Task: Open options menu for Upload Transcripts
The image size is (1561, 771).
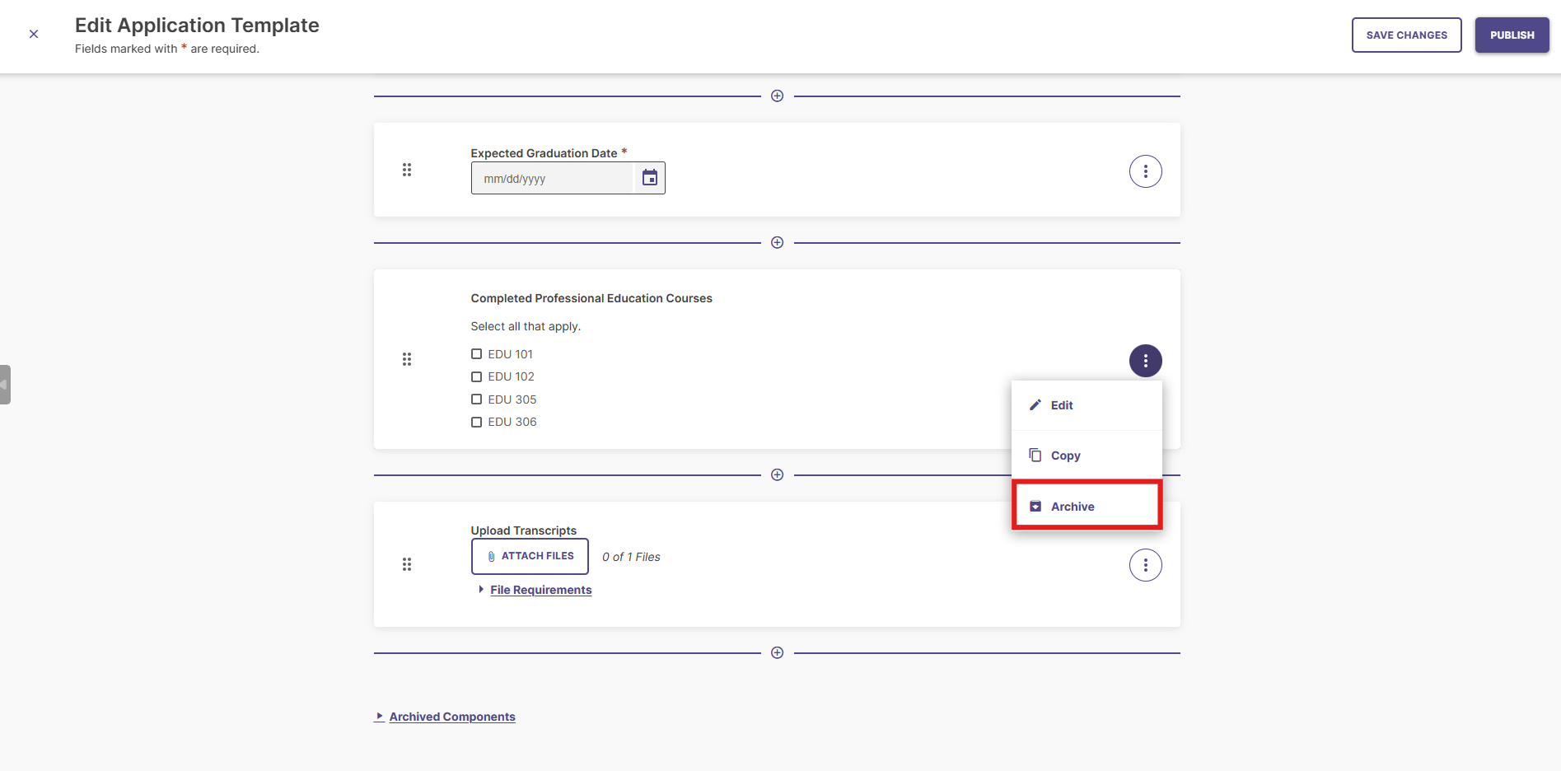Action: coord(1145,565)
